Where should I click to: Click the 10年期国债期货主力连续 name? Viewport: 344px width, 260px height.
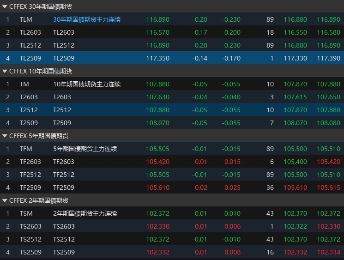(87, 84)
